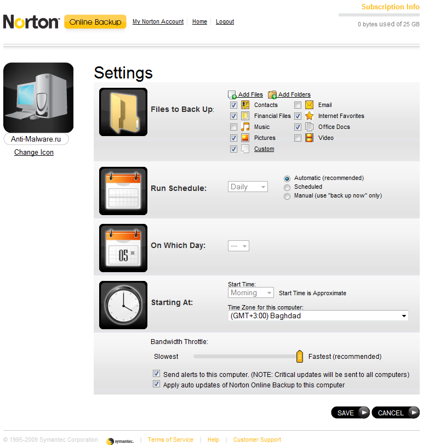This screenshot has width=423, height=445.
Task: Click Logout in top navigation
Action: click(x=225, y=21)
